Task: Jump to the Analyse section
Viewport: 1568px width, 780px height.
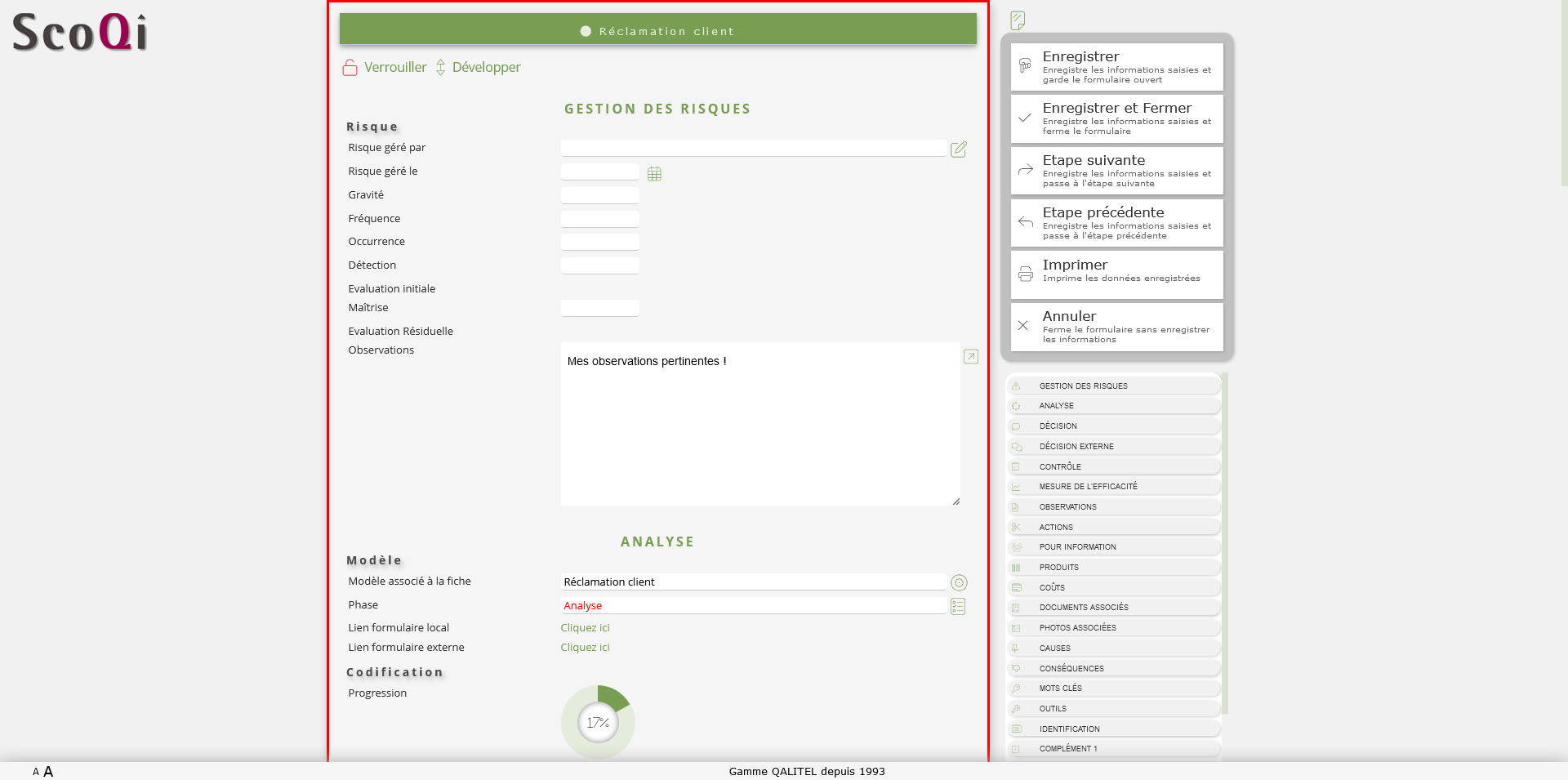Action: [1115, 406]
